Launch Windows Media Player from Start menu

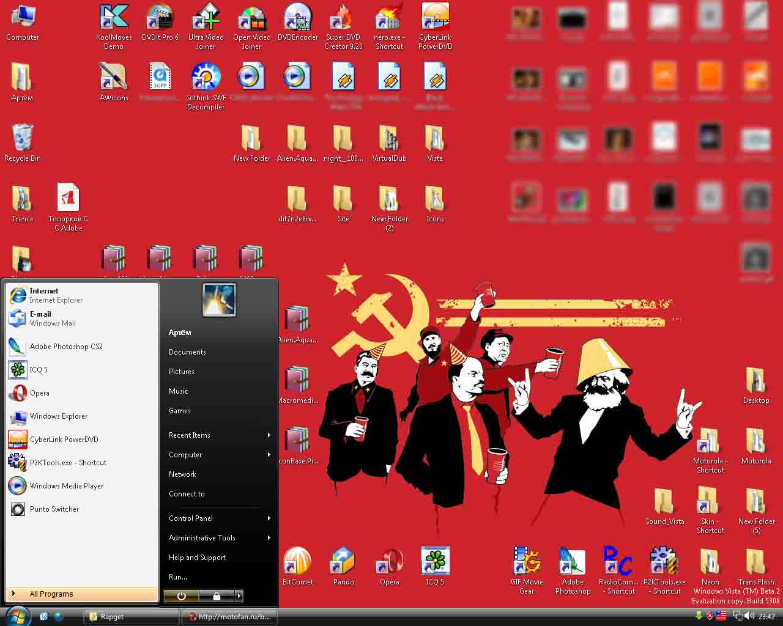(82, 486)
